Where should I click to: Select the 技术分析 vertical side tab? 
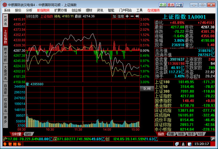point(5,53)
